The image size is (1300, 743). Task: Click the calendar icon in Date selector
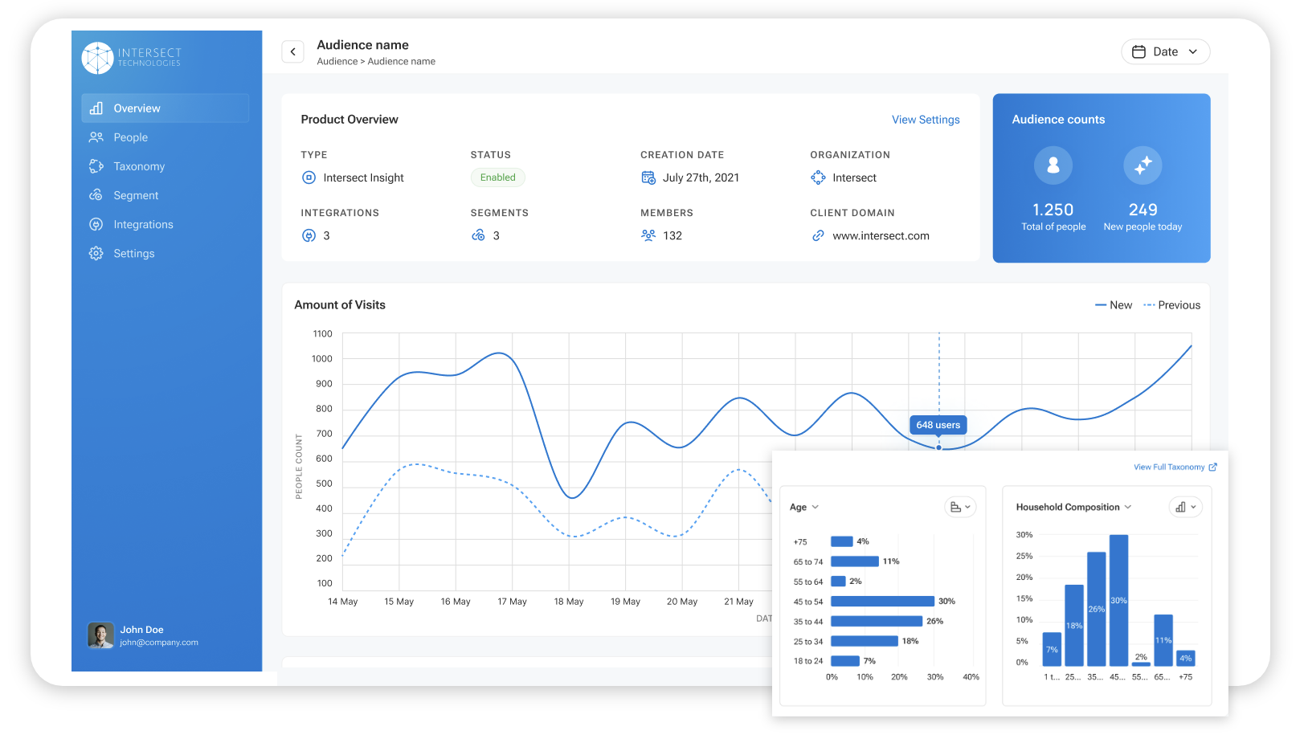tap(1139, 51)
